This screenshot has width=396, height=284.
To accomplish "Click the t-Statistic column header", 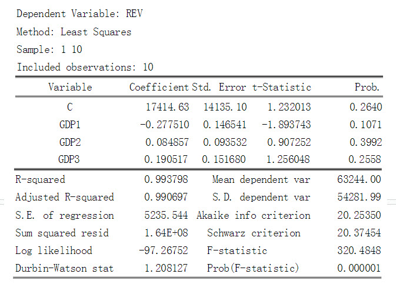I will tap(282, 88).
